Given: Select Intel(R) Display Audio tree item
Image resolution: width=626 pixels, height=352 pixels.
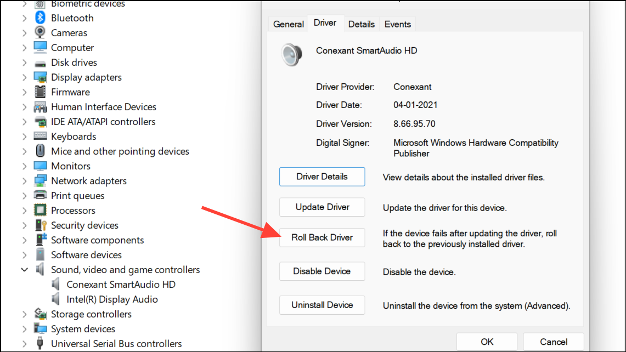Looking at the screenshot, I should 112,299.
